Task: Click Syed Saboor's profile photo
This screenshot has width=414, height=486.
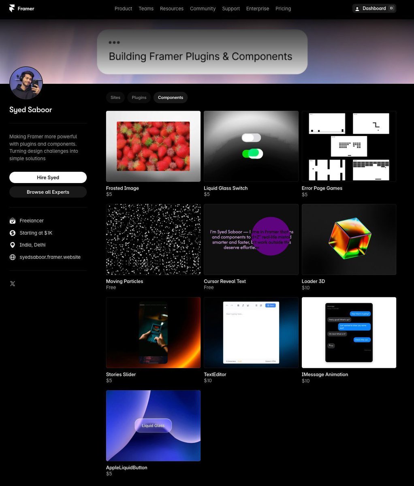Action: (x=26, y=83)
